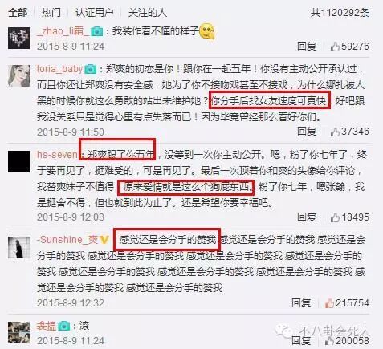
Task: Click 回复 on the toria_baby comment
Action: [x=307, y=132]
